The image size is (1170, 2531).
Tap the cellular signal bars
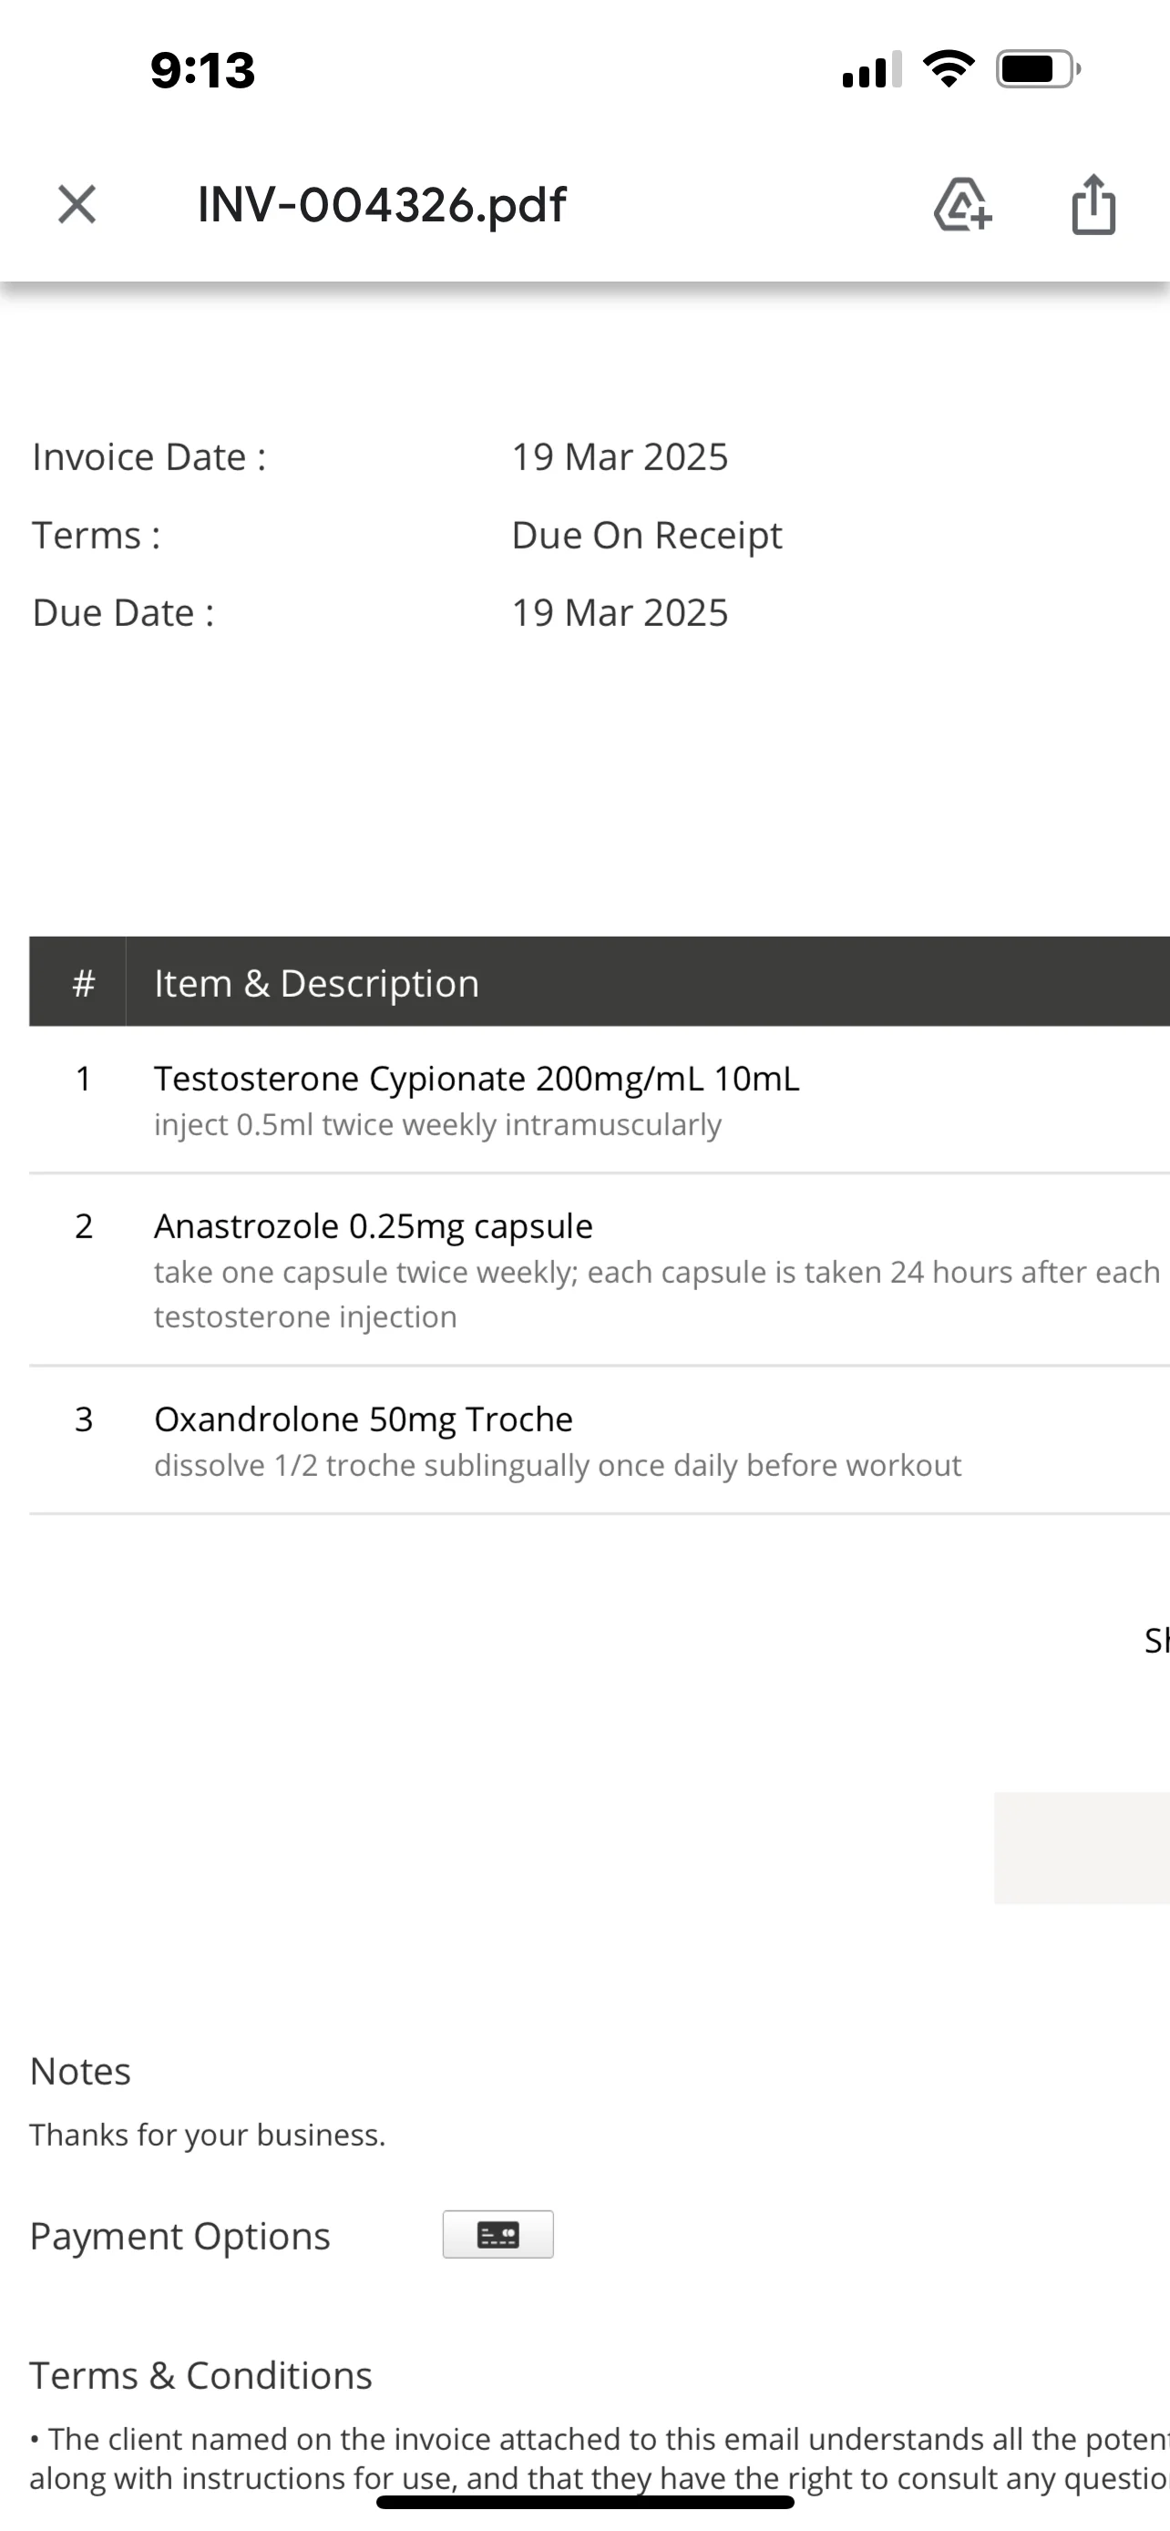click(872, 70)
